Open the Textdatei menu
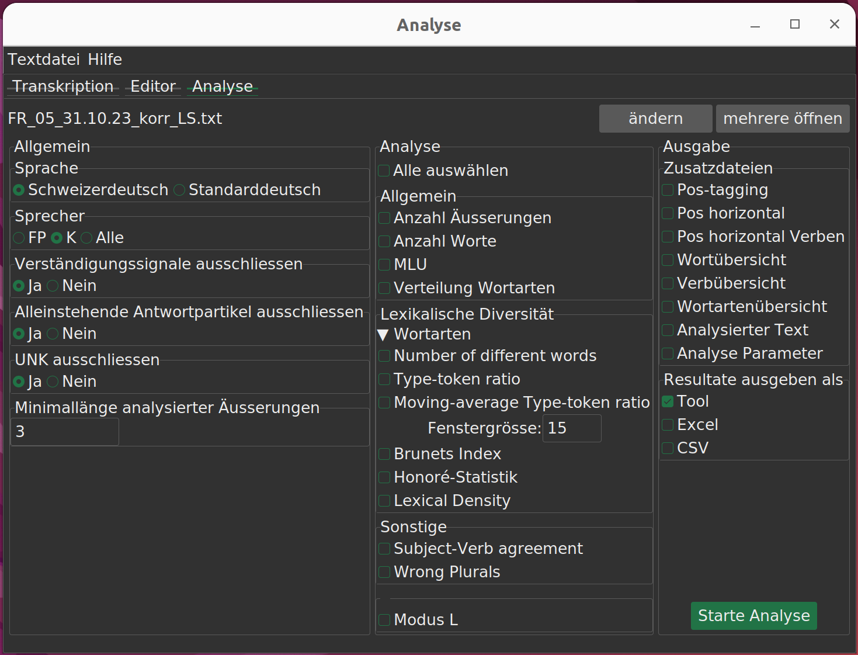 click(43, 60)
